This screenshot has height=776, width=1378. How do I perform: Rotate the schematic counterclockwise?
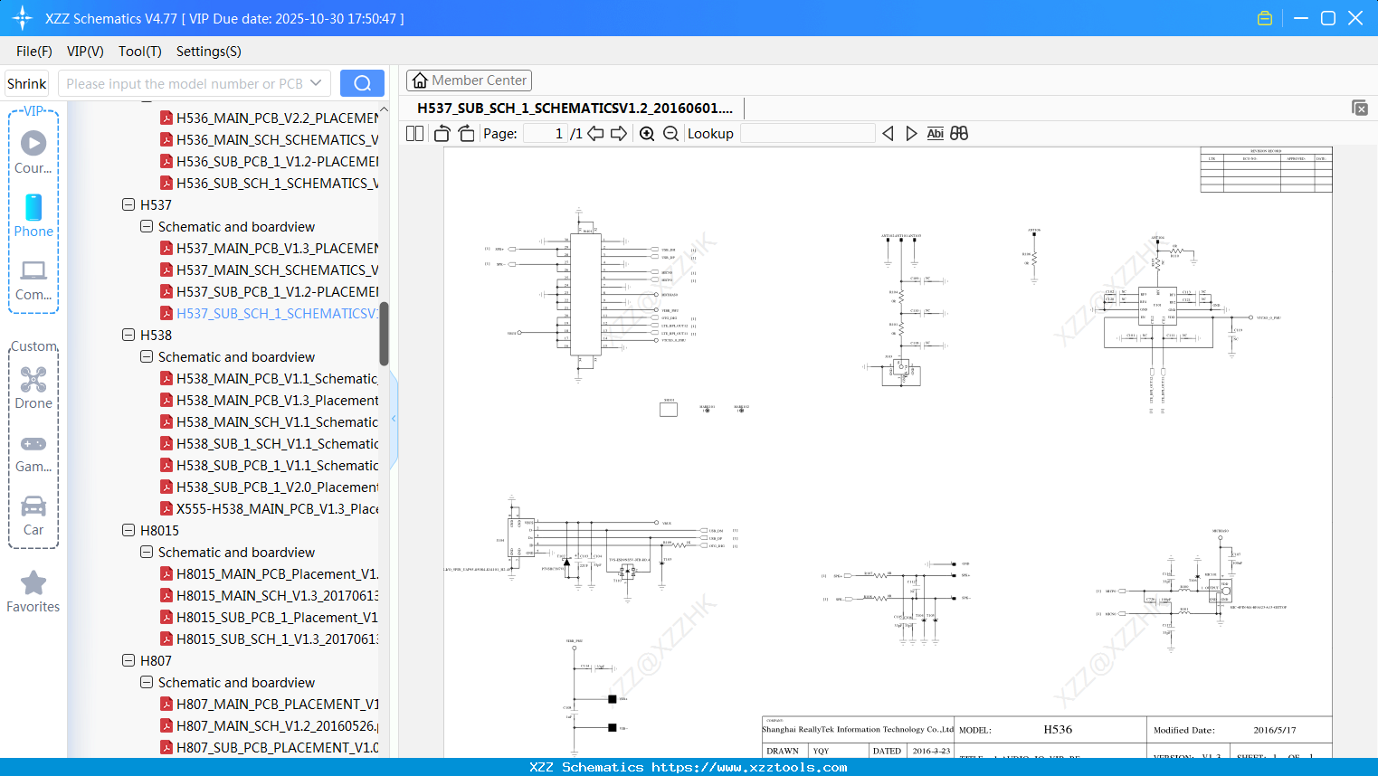[441, 133]
